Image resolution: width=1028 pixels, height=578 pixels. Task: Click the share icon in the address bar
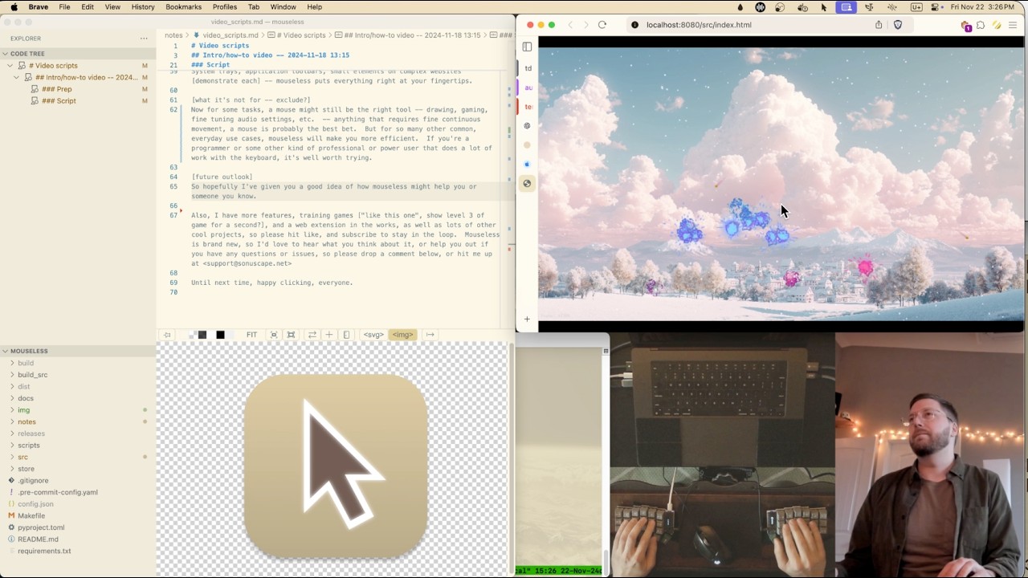coord(879,25)
